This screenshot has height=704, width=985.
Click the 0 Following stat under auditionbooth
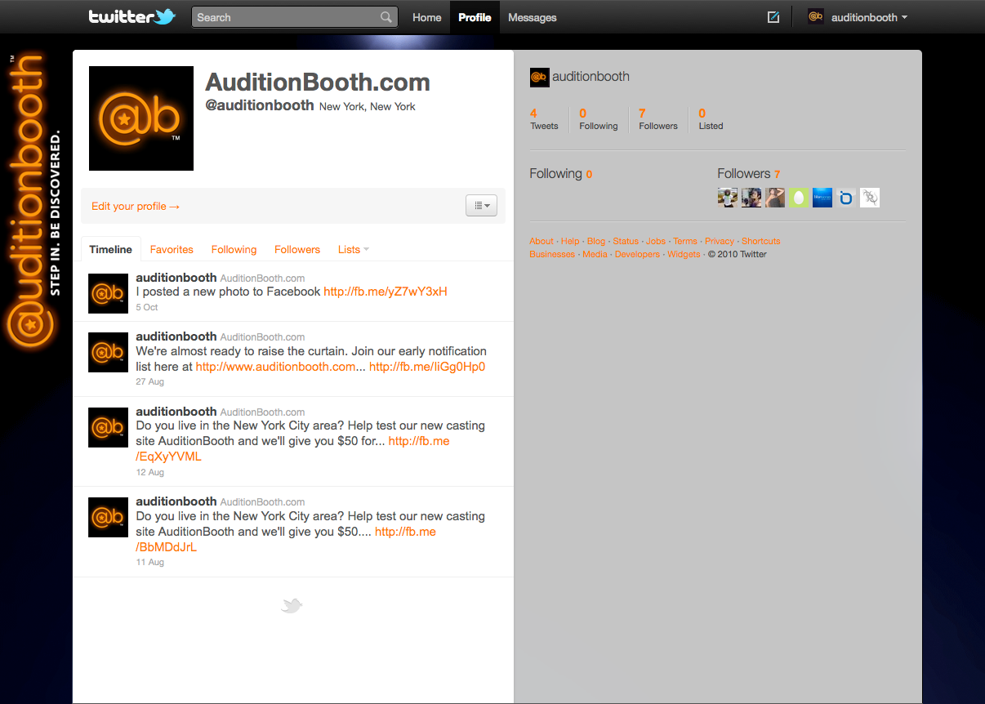(x=599, y=119)
